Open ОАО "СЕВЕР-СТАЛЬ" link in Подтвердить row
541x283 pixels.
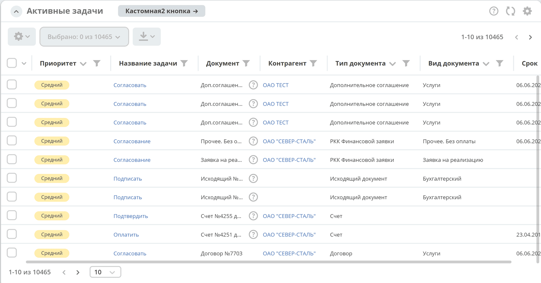(x=289, y=216)
